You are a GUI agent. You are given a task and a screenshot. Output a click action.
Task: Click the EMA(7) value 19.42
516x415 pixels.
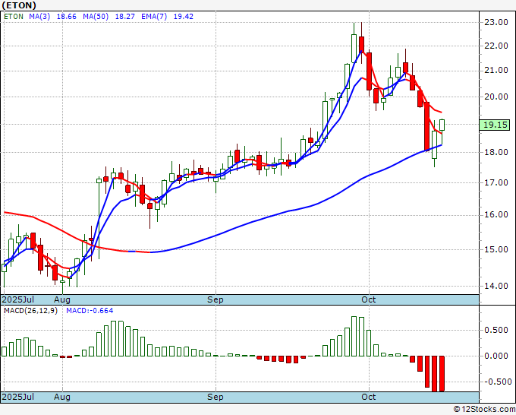pos(184,17)
